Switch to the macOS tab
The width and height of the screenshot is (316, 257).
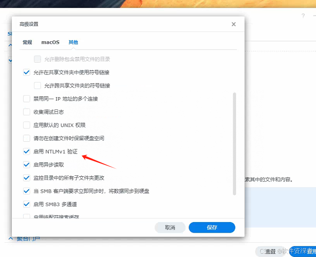coord(50,42)
